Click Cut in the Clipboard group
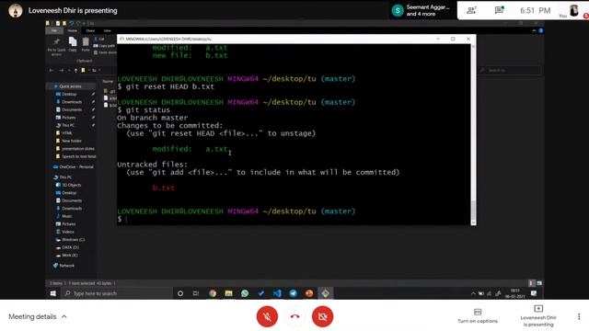 99,39
